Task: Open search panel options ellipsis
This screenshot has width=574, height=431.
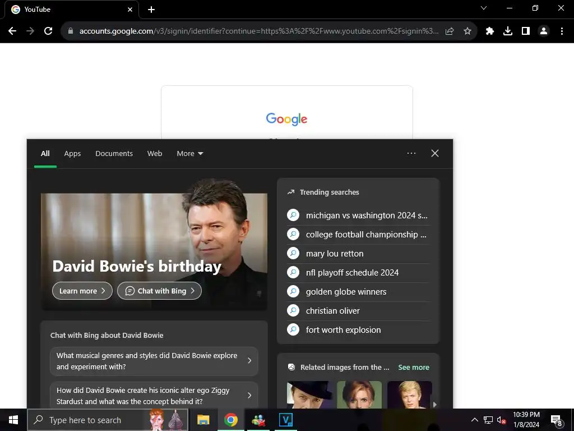Action: point(411,153)
